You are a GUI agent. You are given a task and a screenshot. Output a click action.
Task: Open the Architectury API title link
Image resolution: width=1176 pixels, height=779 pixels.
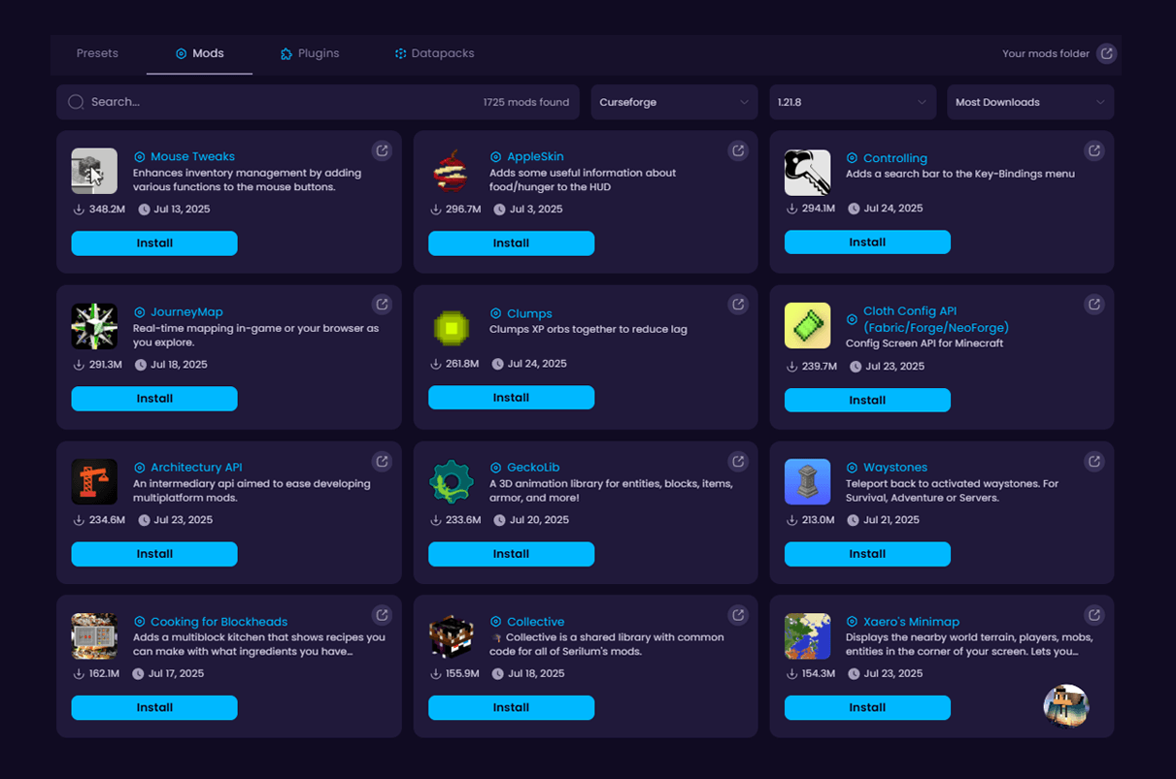tap(196, 468)
